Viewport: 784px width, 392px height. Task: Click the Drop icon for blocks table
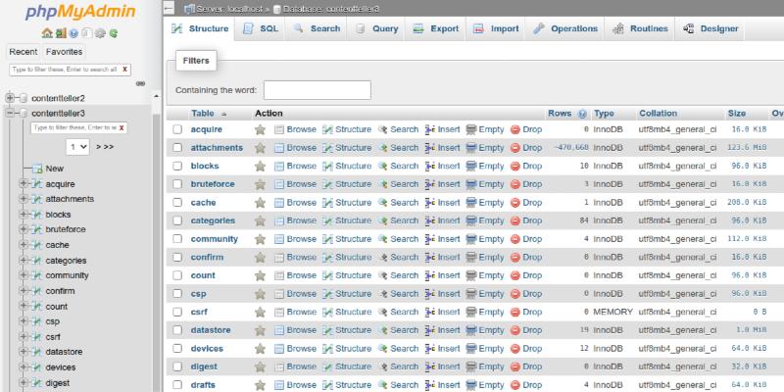pyautogui.click(x=515, y=167)
